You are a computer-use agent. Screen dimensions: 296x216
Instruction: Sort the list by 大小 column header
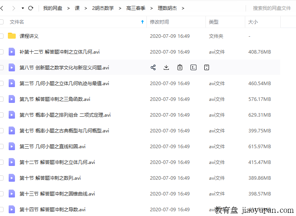coord(253,22)
